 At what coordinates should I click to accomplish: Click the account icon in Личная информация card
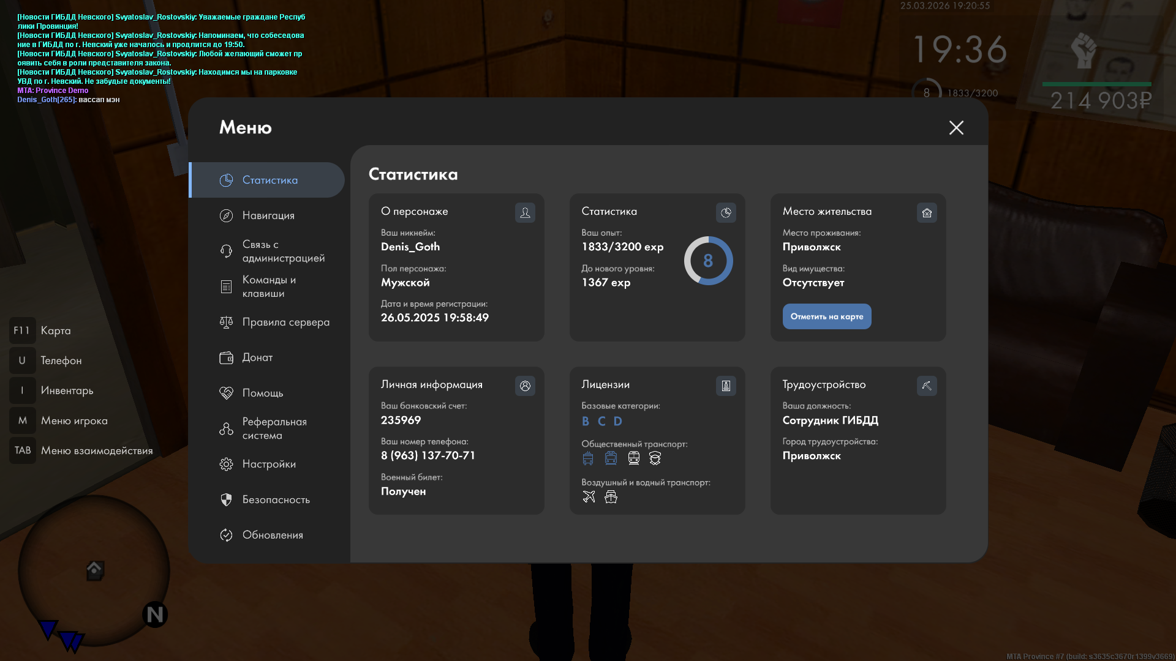click(x=525, y=386)
